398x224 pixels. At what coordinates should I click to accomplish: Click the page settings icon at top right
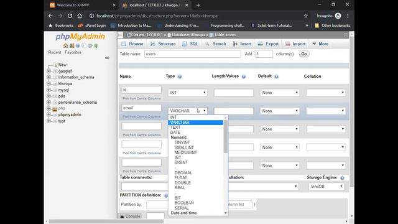pyautogui.click(x=346, y=35)
